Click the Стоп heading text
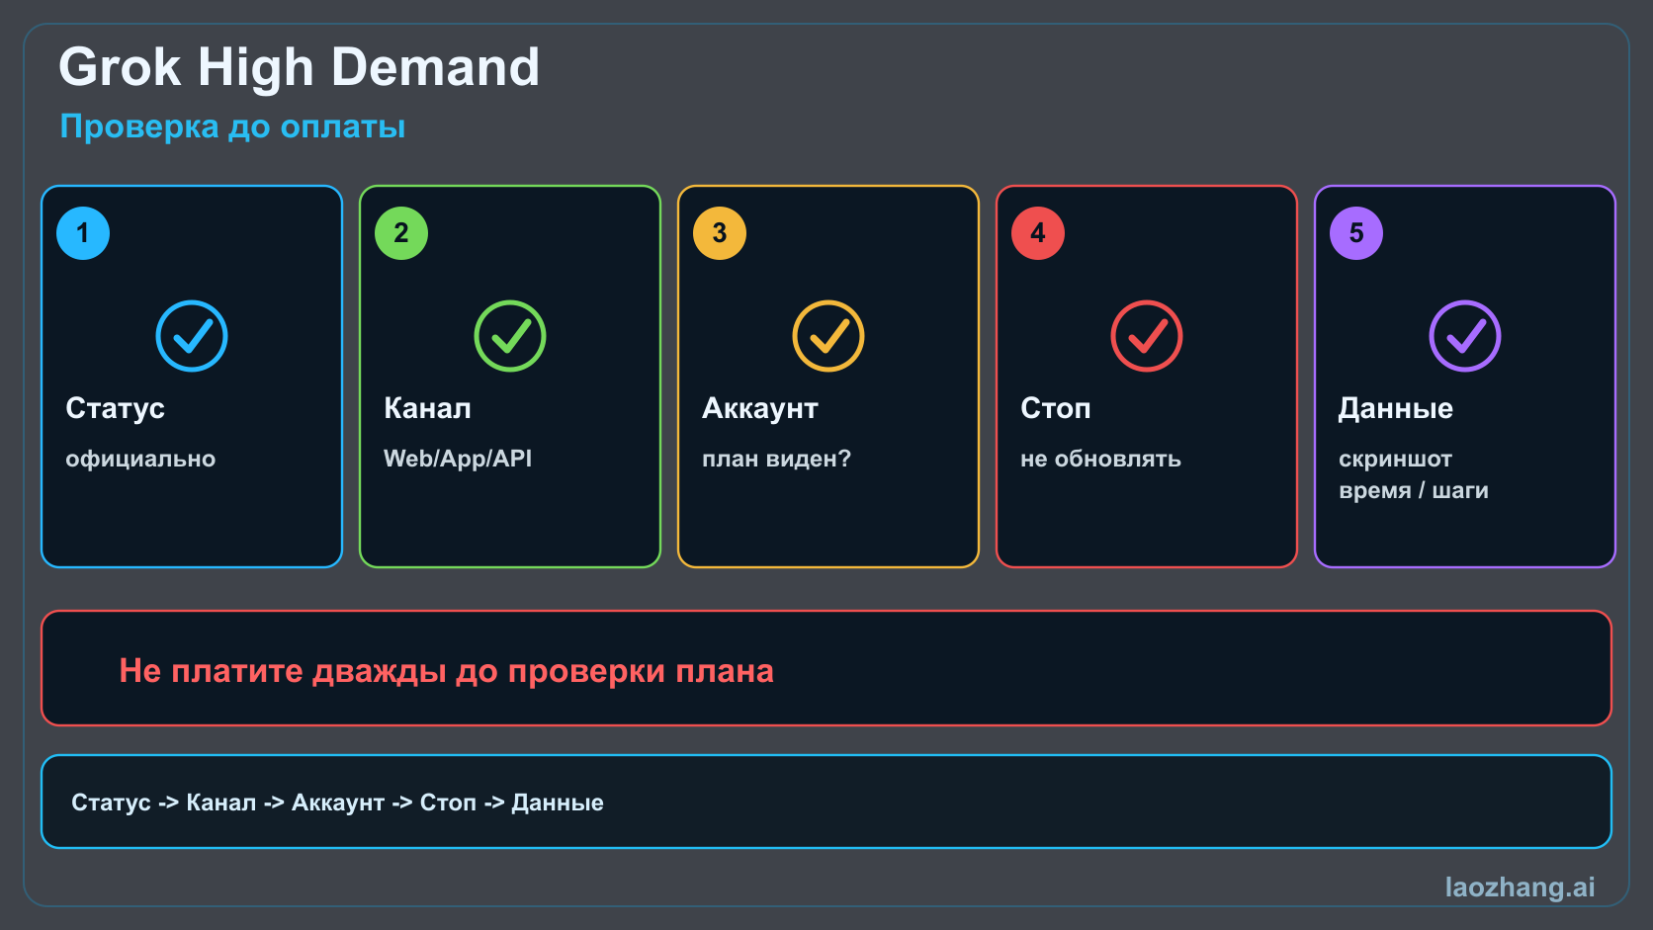This screenshot has width=1653, height=930. (x=1055, y=408)
